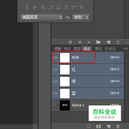Viewport: 129px width, 129px height.
Task: Click the 蓝 channel thumbnail
Action: point(65,94)
